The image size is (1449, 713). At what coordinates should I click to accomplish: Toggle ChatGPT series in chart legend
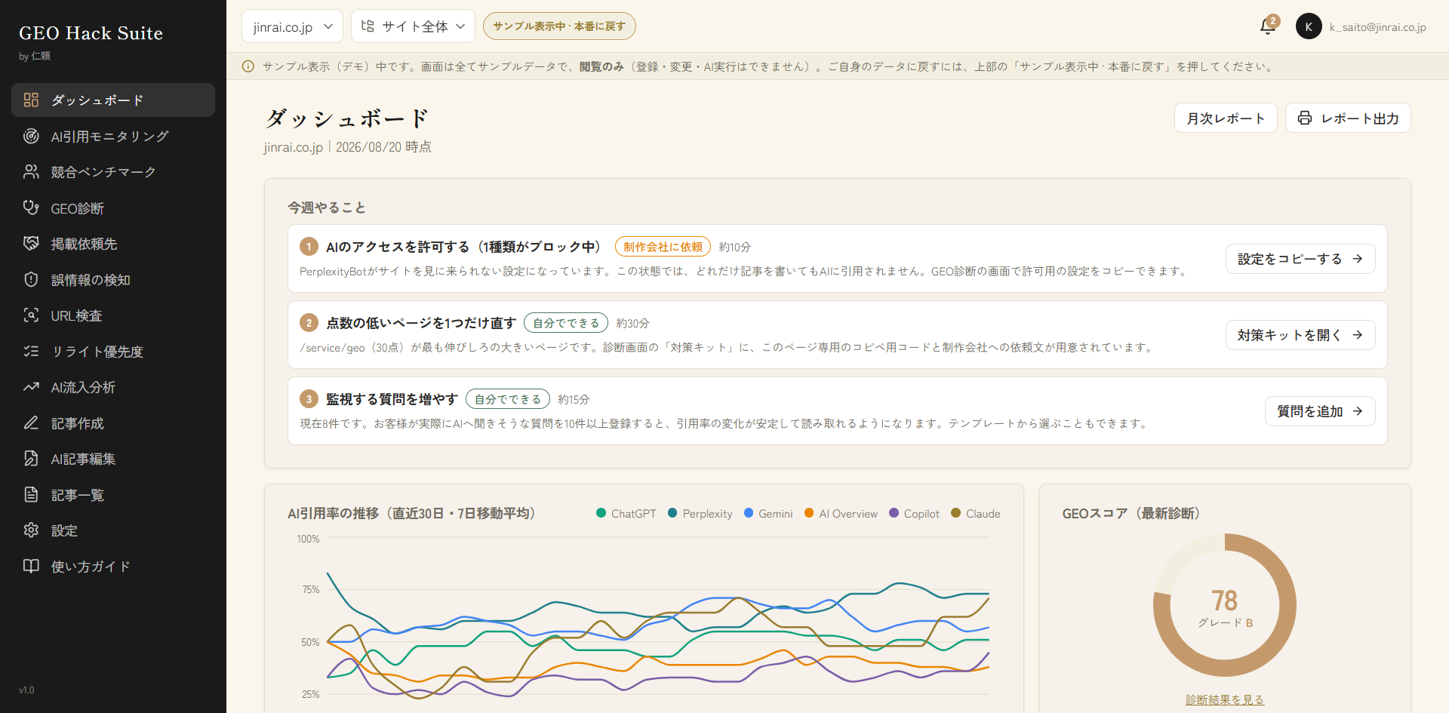626,514
